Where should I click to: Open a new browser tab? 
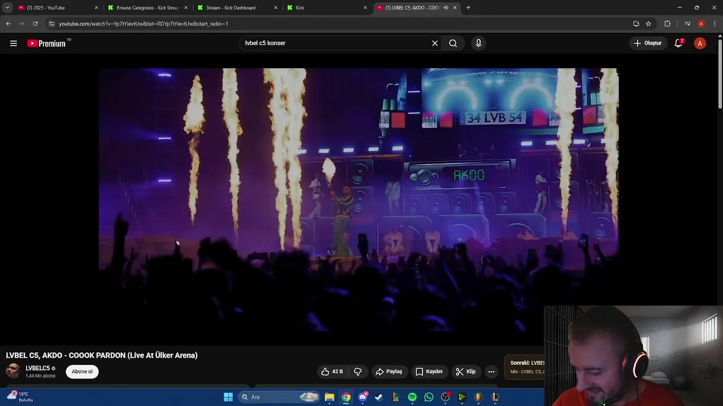click(468, 8)
